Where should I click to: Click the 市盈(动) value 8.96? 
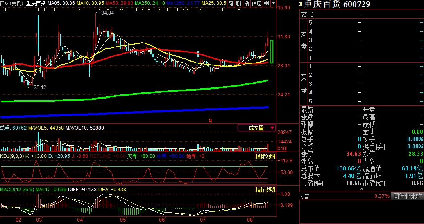[x=417, y=184]
